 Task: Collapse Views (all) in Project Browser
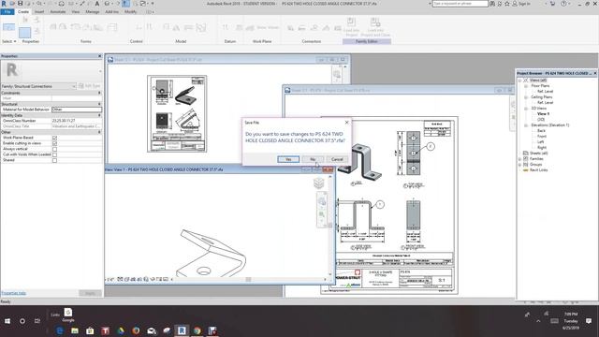click(519, 81)
